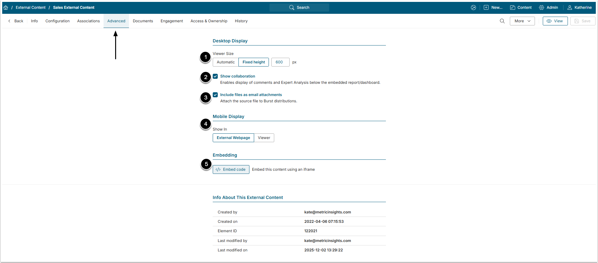The image size is (598, 263).
Task: Click the Mobile Display section heading
Action: point(228,116)
